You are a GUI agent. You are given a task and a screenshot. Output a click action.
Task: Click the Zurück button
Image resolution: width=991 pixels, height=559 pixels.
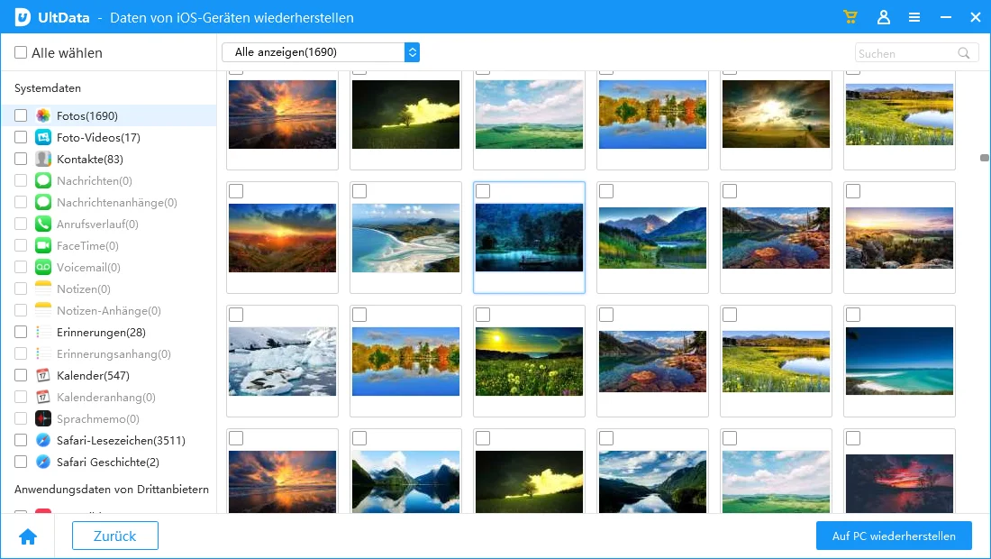pyautogui.click(x=115, y=536)
